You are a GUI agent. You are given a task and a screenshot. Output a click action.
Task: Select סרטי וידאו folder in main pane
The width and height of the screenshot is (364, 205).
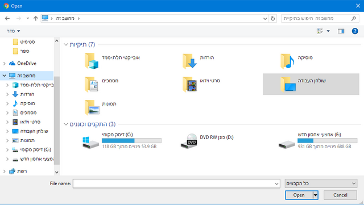201,84
